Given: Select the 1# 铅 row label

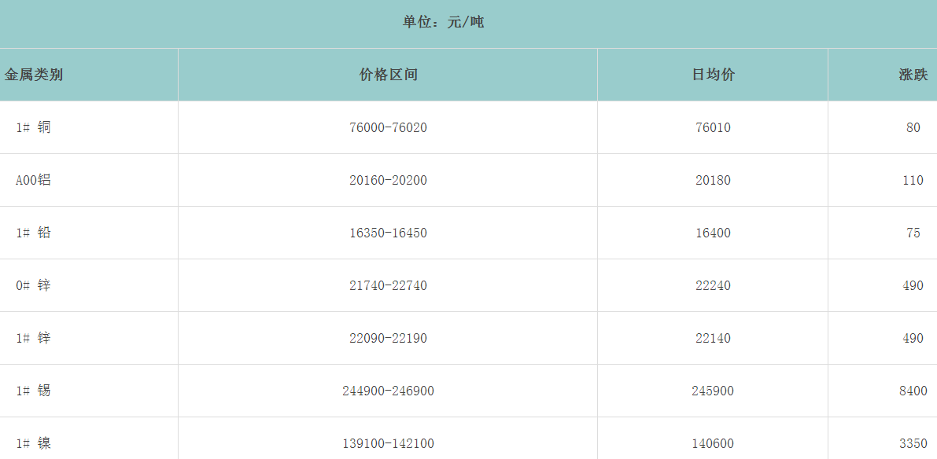Looking at the screenshot, I should point(33,233).
